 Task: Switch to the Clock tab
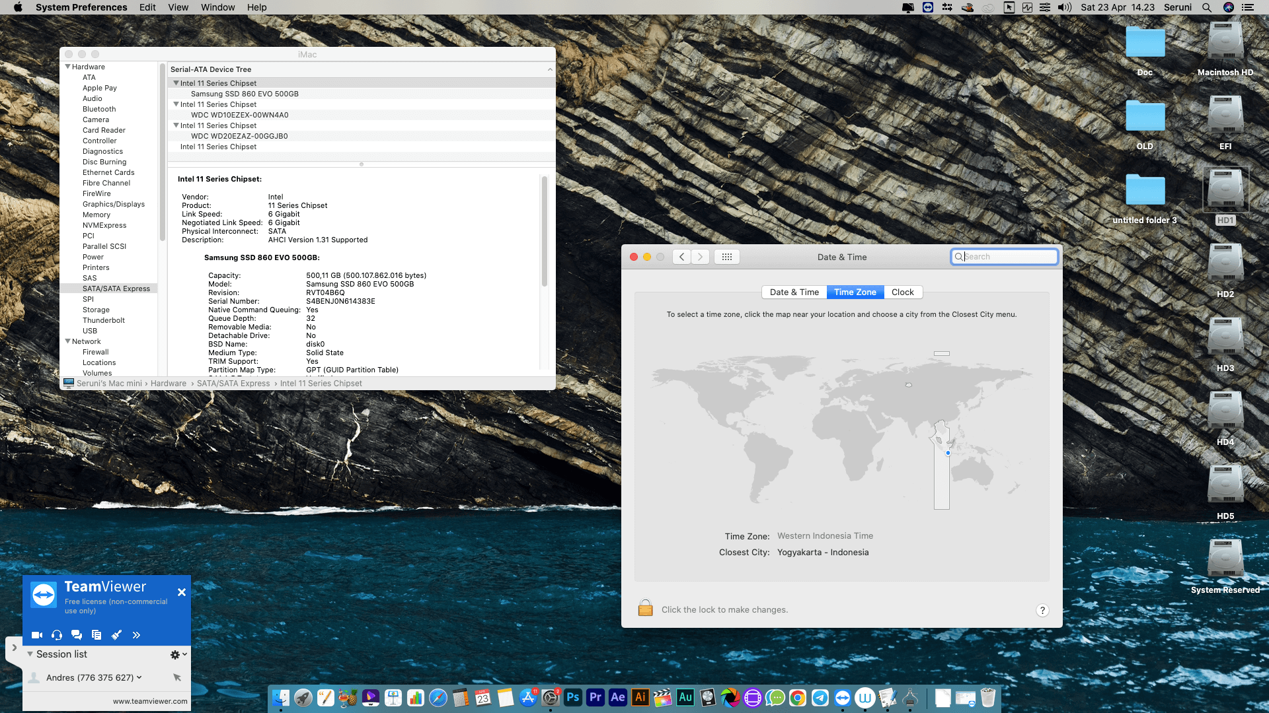click(902, 292)
